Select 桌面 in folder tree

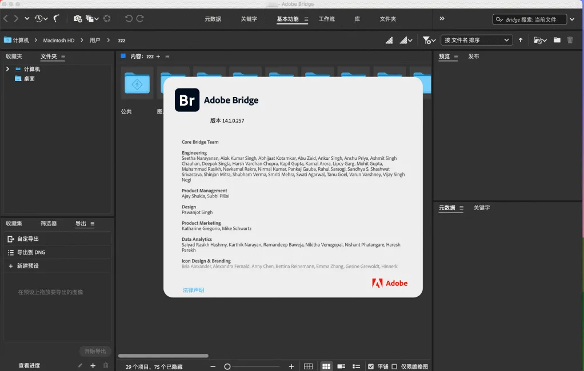tap(29, 79)
